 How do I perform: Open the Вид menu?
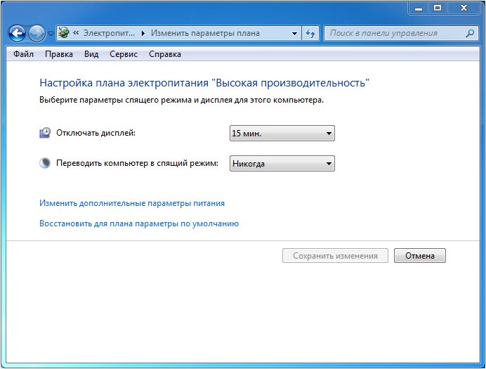pos(91,54)
